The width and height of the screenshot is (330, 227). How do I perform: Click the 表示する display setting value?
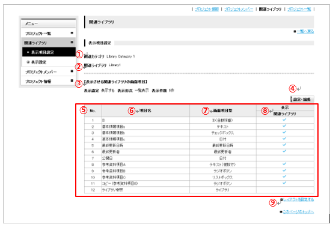(108, 90)
